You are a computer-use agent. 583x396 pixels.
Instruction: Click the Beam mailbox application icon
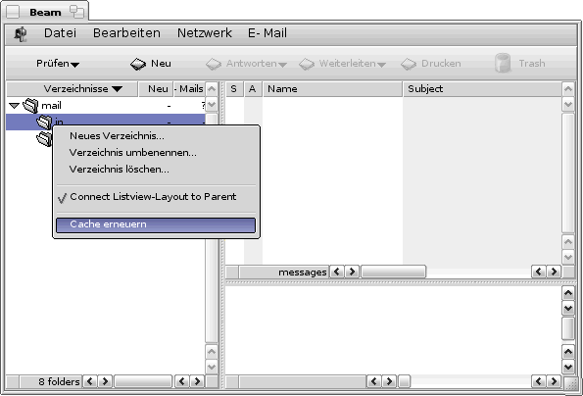21,34
